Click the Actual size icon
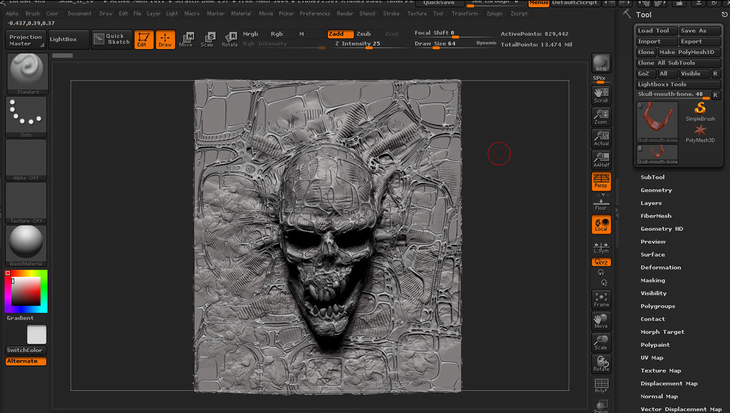This screenshot has height=413, width=730. tap(601, 138)
